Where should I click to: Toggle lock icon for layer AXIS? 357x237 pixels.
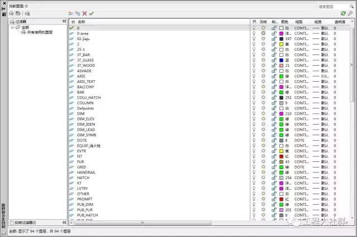click(x=274, y=76)
